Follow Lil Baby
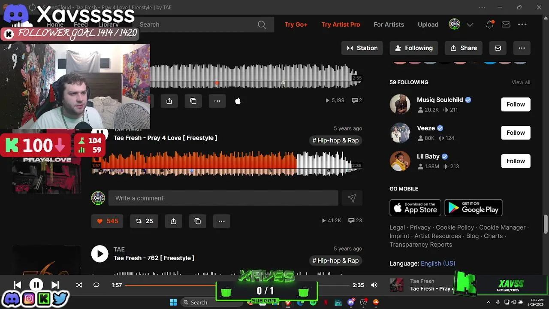The height and width of the screenshot is (309, 549). pos(516,161)
